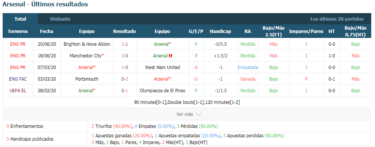Open the Los últimos 20 partidos dropdown
This screenshot has height=147, width=375.
[x=337, y=19]
